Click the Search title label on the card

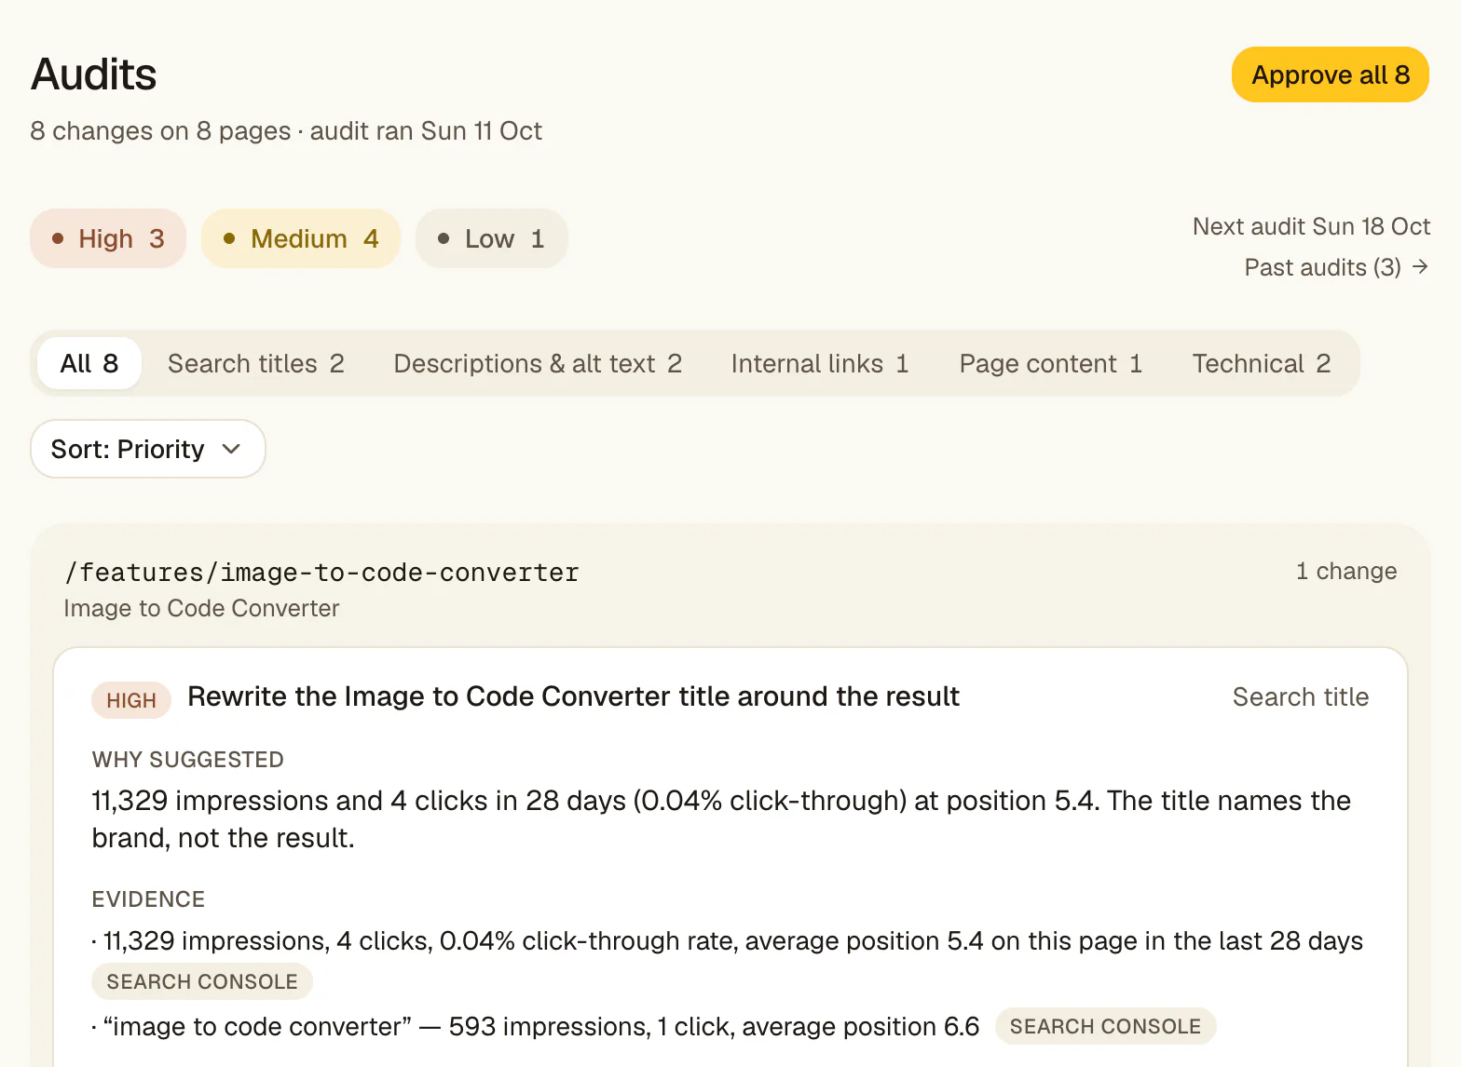[x=1301, y=696]
